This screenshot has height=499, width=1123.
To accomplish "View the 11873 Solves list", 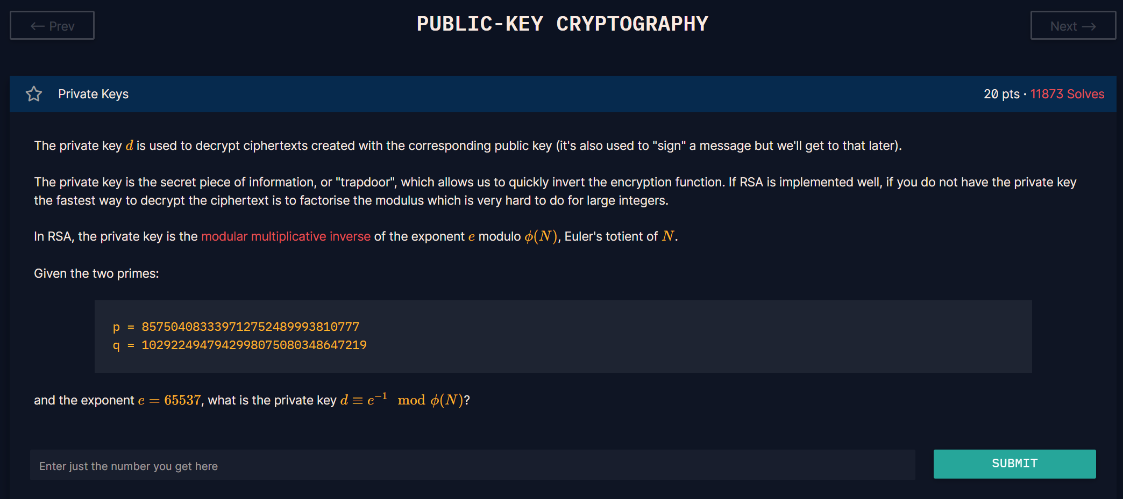I will pos(1067,94).
